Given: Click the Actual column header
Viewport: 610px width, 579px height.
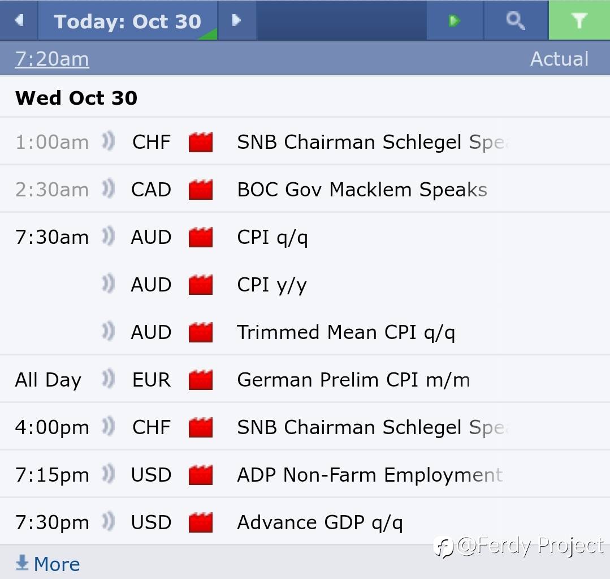Looking at the screenshot, I should click(559, 59).
